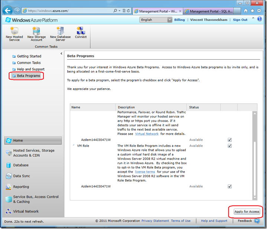This screenshot has height=229, width=267.
Task: Click the browser forward arrow
Action: (x=17, y=11)
